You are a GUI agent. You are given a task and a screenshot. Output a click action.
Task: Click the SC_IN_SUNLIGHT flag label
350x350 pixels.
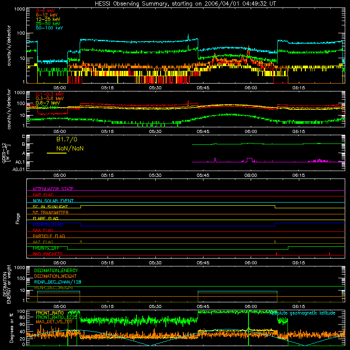pos(50,206)
